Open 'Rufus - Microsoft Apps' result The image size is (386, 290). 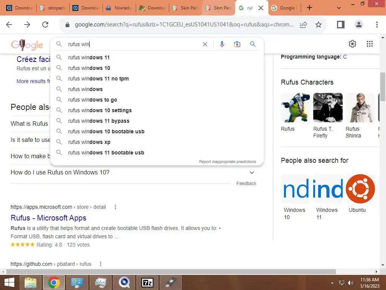click(49, 218)
